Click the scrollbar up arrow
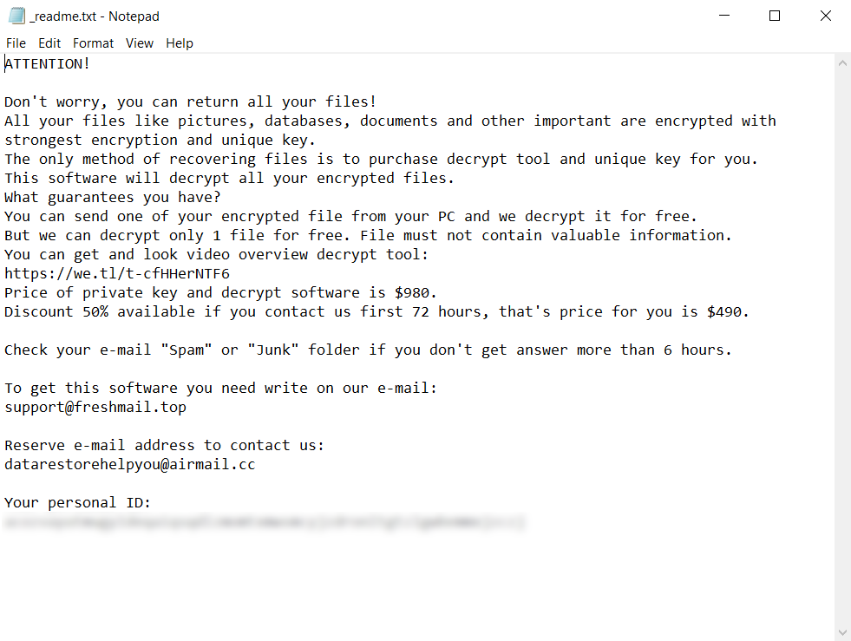Viewport: 851px width, 641px height. click(842, 63)
